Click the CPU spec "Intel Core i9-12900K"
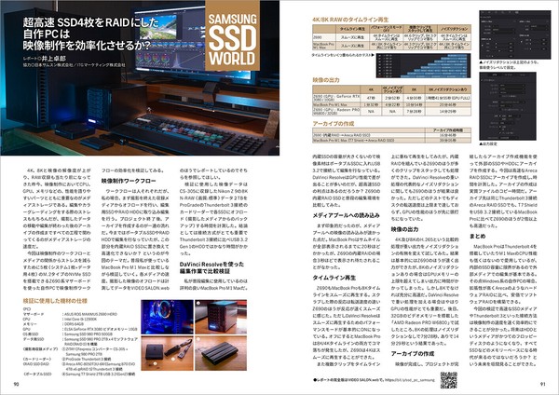This screenshot has height=395, width=559. (x=79, y=320)
